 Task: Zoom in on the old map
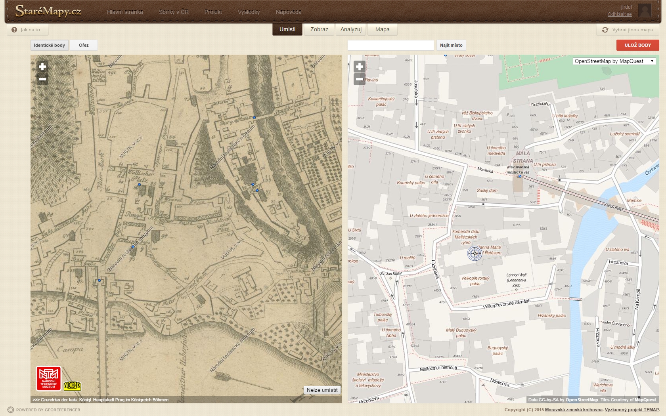coord(42,67)
